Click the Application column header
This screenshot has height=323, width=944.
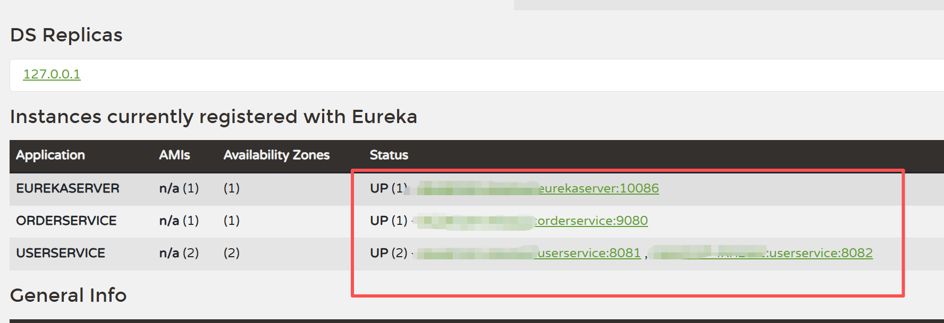[x=50, y=155]
